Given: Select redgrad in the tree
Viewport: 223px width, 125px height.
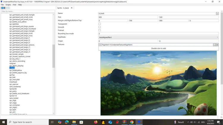Looking at the screenshot, I should [12, 63].
